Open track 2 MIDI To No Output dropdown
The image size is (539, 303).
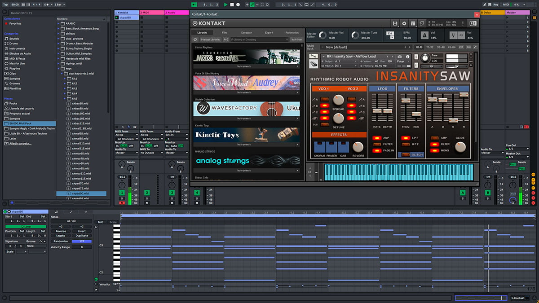pyautogui.click(x=151, y=153)
